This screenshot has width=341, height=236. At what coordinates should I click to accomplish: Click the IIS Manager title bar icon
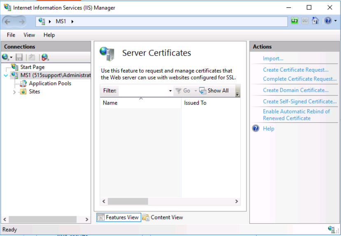[7, 7]
